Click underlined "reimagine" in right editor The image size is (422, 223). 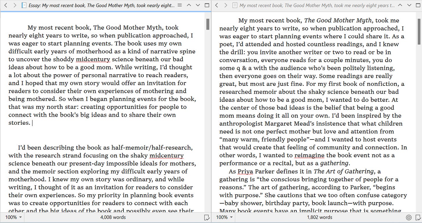coord(309,155)
